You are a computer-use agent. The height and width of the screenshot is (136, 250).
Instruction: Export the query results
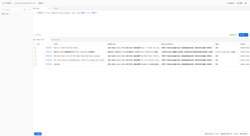click(x=38, y=134)
